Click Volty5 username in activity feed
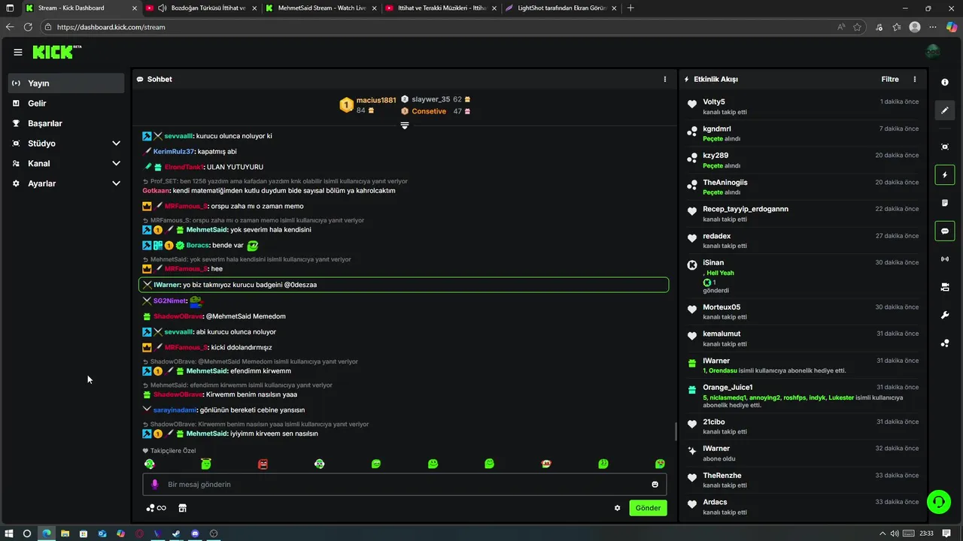 click(x=714, y=101)
